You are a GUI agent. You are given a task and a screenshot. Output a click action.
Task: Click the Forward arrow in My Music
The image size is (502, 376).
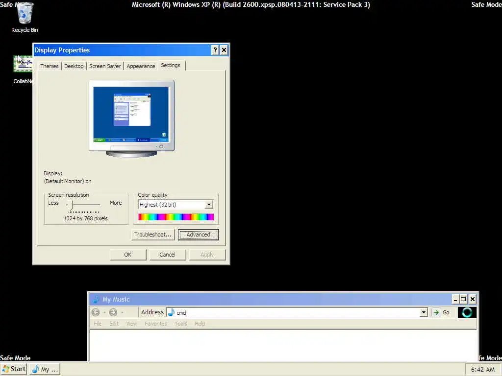(113, 312)
